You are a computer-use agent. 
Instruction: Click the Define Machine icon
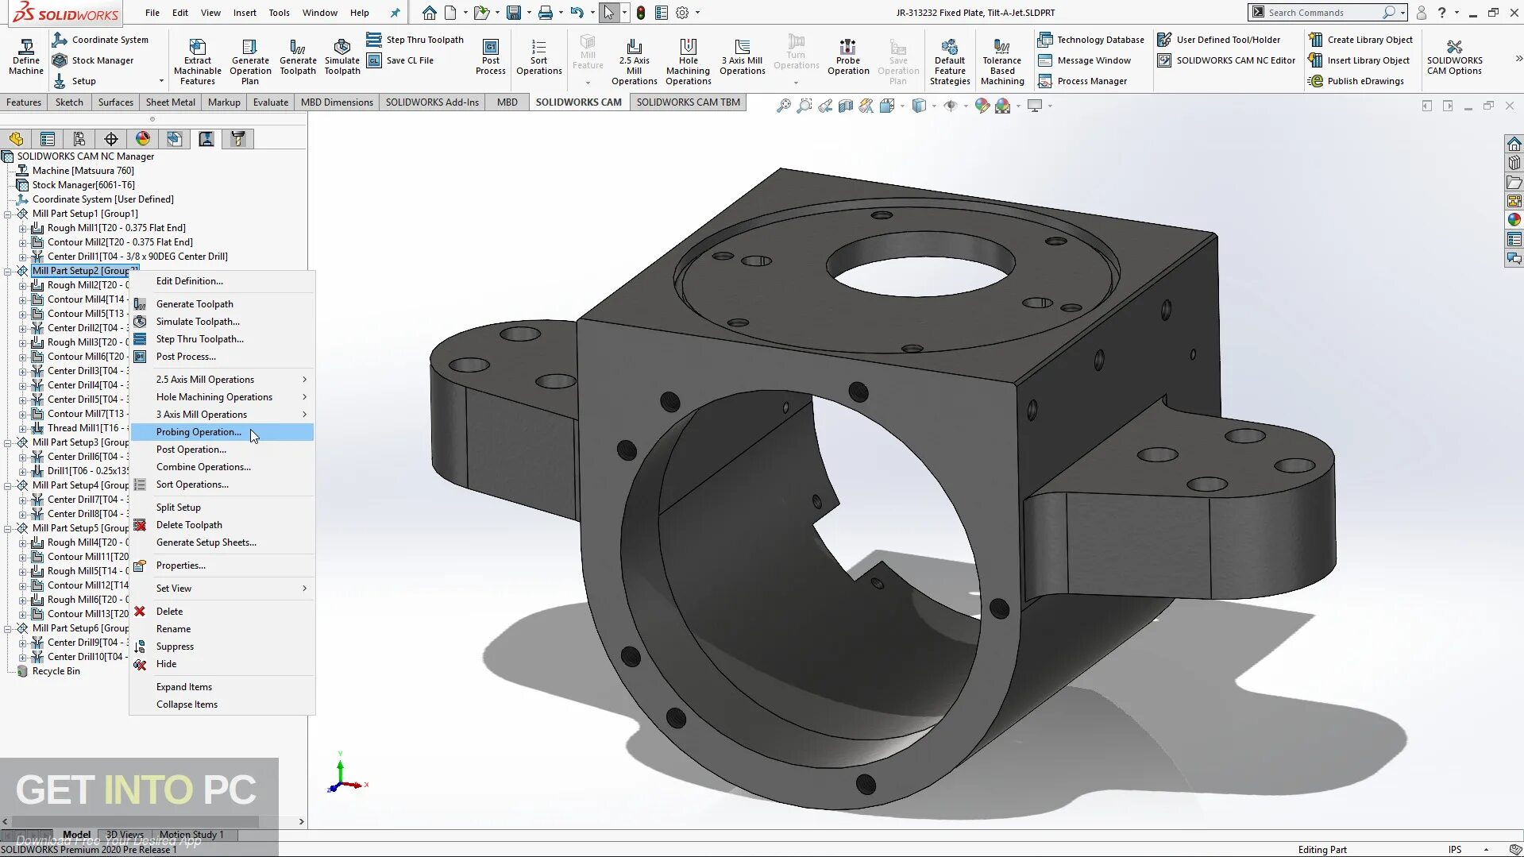tap(26, 56)
